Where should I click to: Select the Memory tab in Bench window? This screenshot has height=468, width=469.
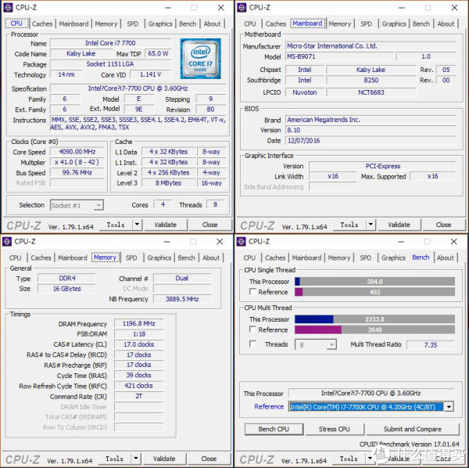pyautogui.click(x=339, y=257)
